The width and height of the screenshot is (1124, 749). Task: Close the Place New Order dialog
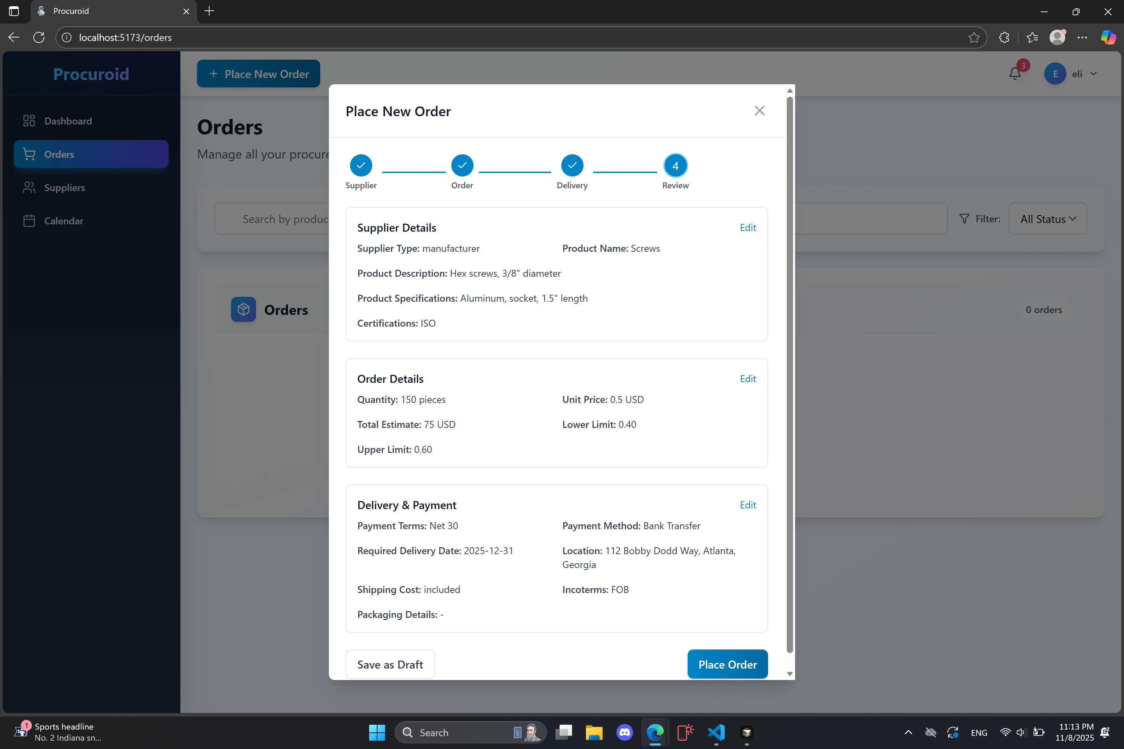(x=759, y=111)
